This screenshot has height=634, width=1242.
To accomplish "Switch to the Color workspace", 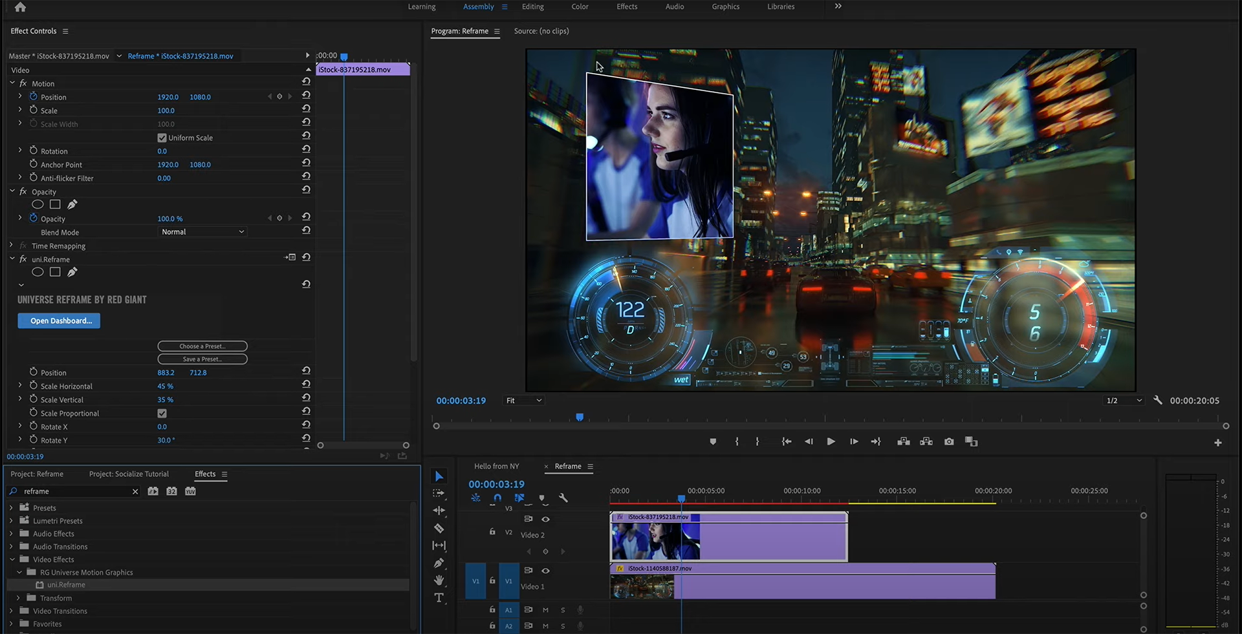I will click(580, 6).
